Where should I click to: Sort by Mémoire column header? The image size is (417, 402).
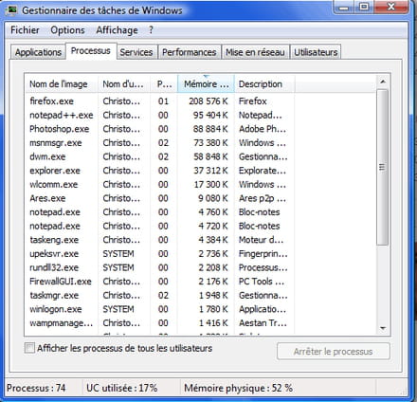point(206,84)
